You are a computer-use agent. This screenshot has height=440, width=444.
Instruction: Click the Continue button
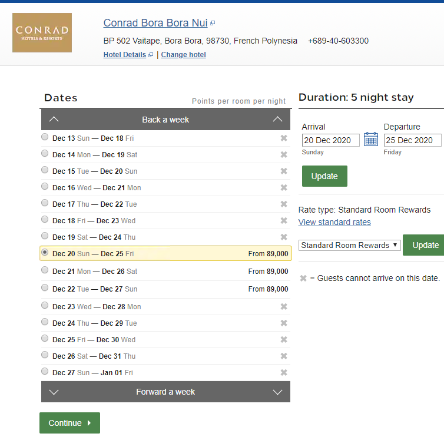[69, 423]
